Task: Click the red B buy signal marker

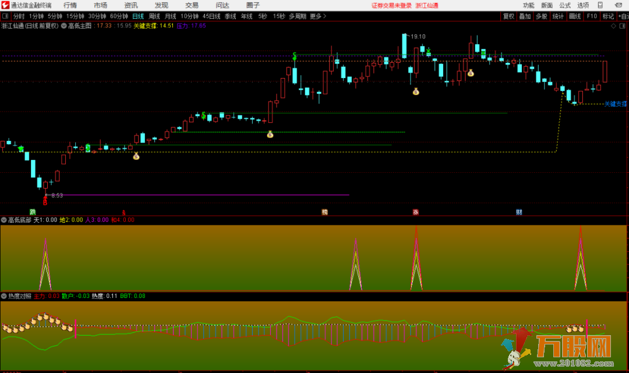Action: tap(45, 203)
